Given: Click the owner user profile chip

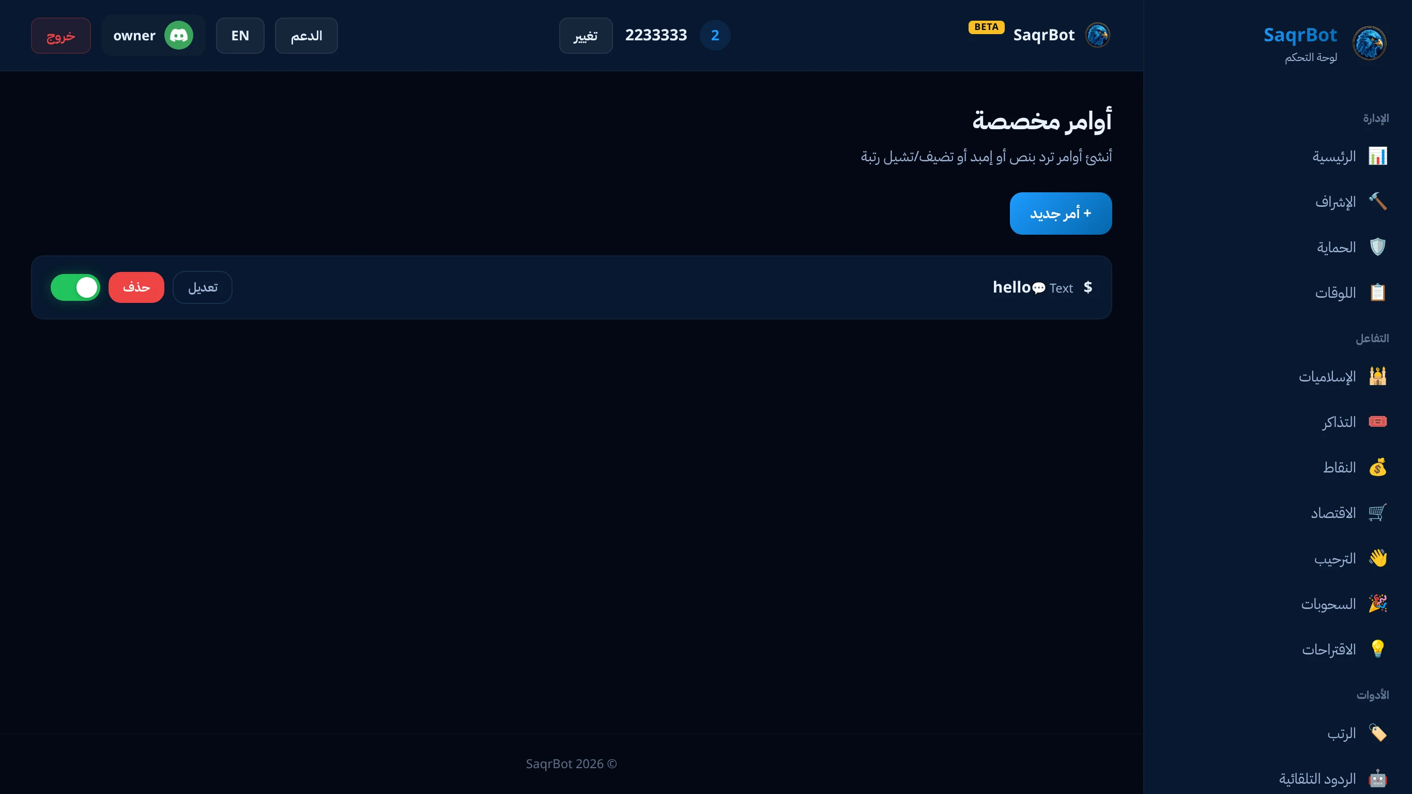Looking at the screenshot, I should coord(154,36).
